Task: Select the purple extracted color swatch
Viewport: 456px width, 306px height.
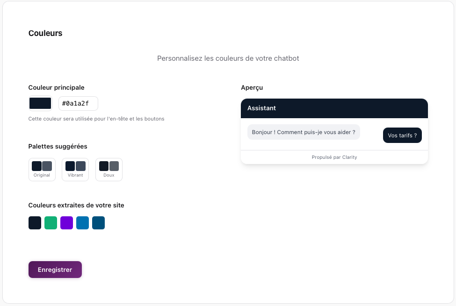Action: click(66, 223)
